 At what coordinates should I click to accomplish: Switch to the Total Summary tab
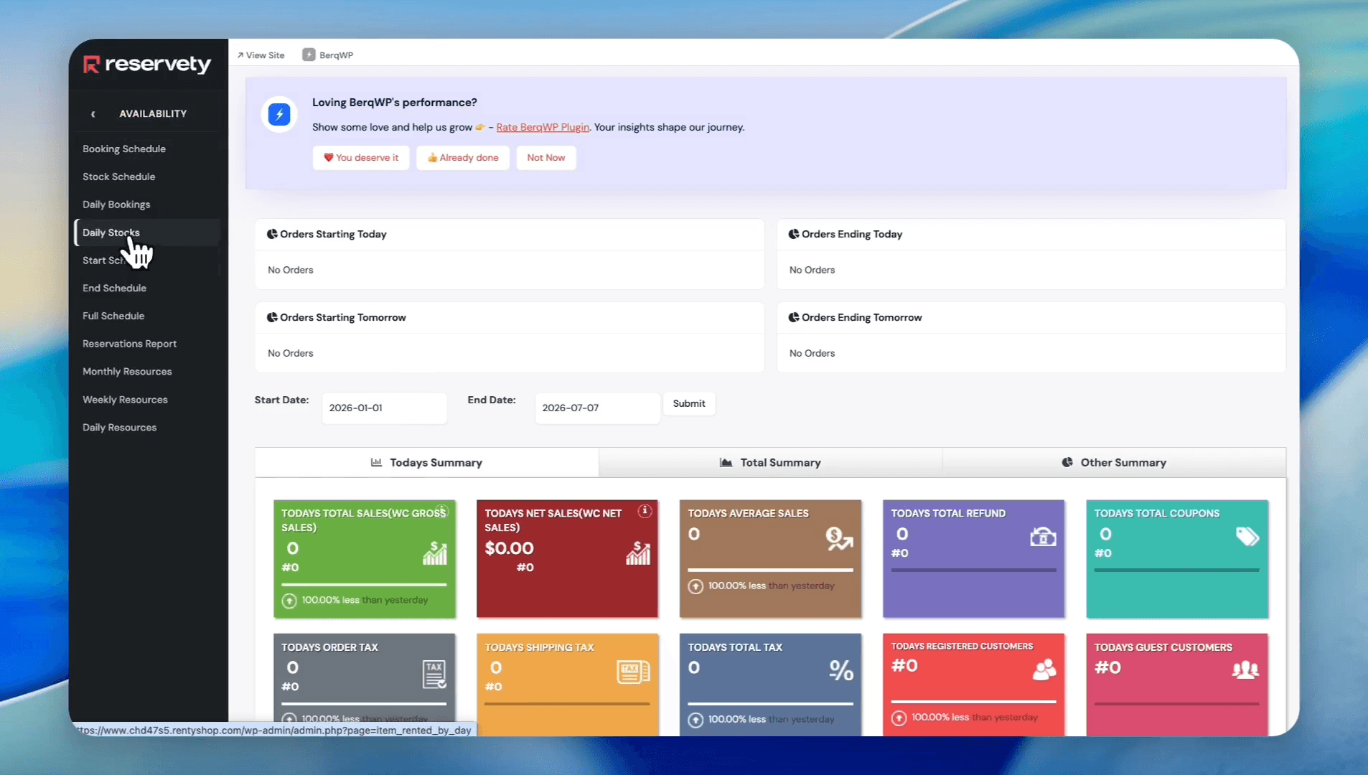click(x=770, y=463)
